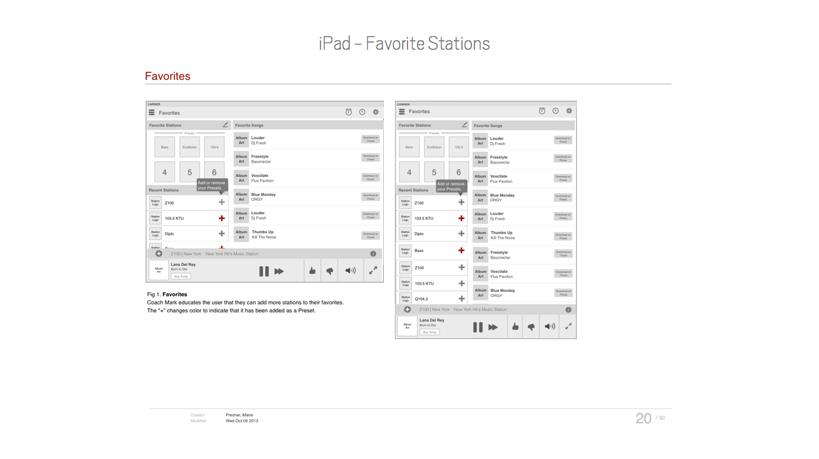Open Lana Del Rey album art, landscape mockup
Screen dimensions: 819x459
point(159,270)
